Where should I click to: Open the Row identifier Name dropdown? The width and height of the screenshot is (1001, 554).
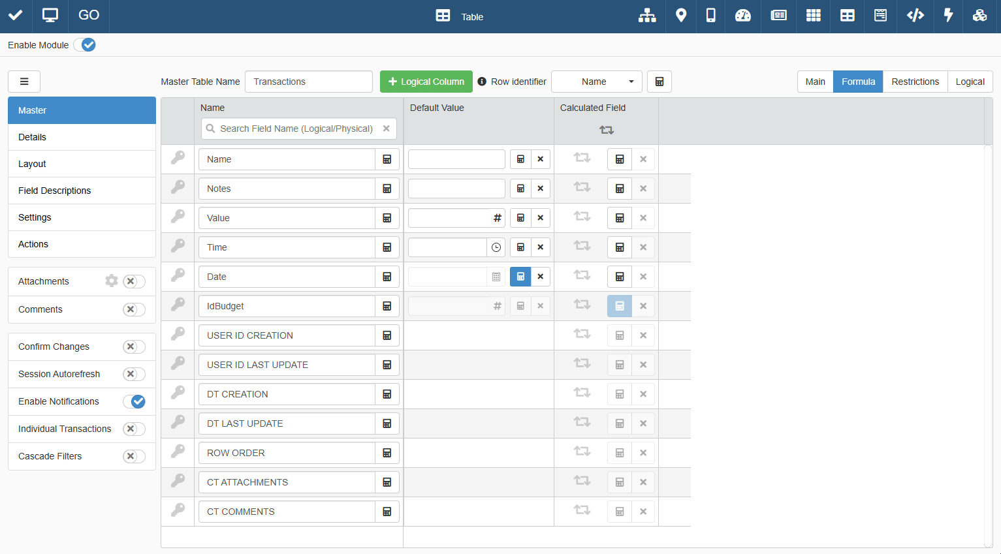(x=597, y=82)
